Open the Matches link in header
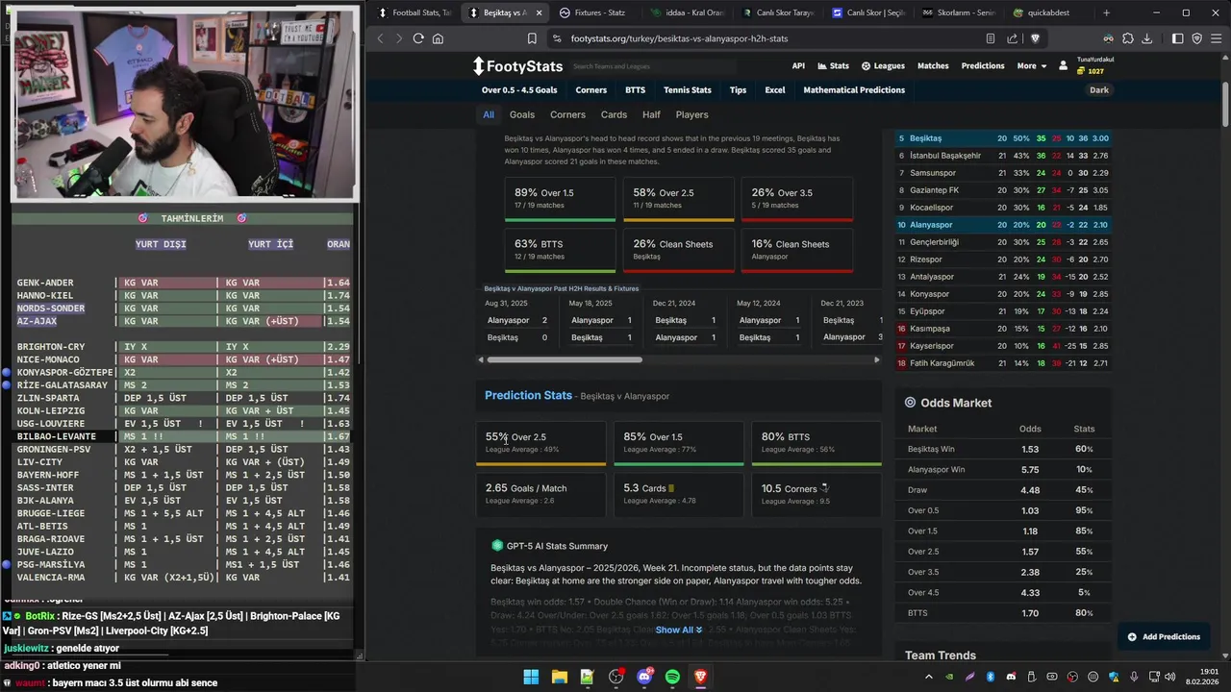The width and height of the screenshot is (1231, 692). [x=933, y=66]
